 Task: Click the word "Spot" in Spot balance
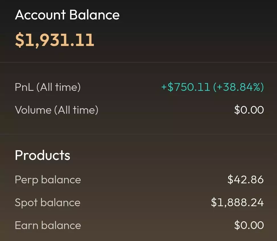pos(26,202)
